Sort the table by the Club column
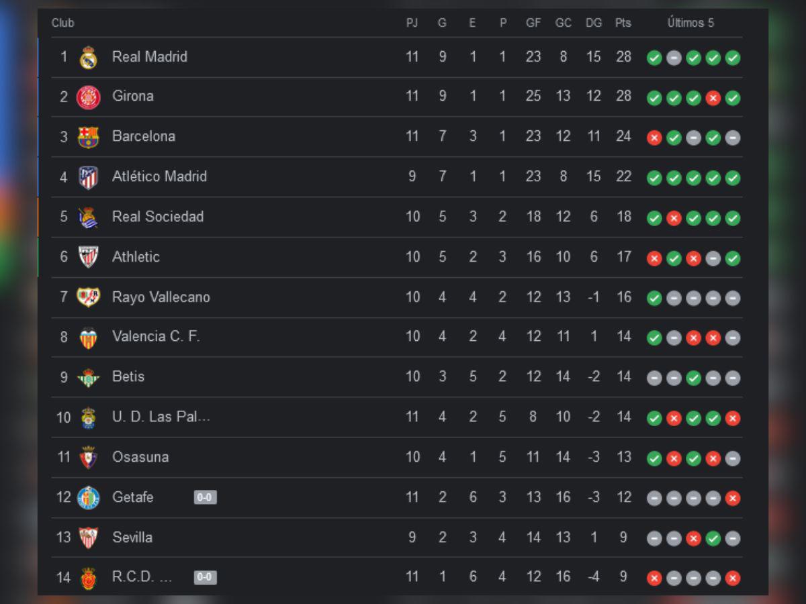 [64, 22]
